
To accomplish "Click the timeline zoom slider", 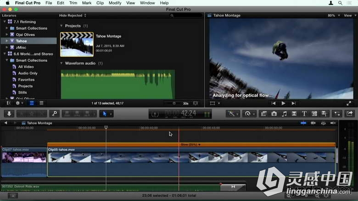I will [306, 196].
